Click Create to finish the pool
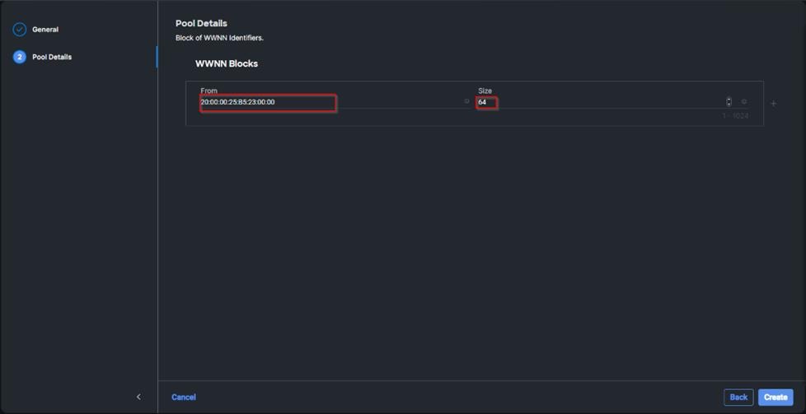Viewport: 806px width, 414px height. (x=776, y=397)
